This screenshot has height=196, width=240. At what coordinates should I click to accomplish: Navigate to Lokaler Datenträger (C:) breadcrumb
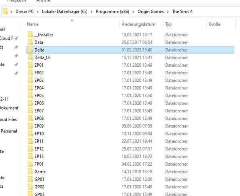coord(65,12)
